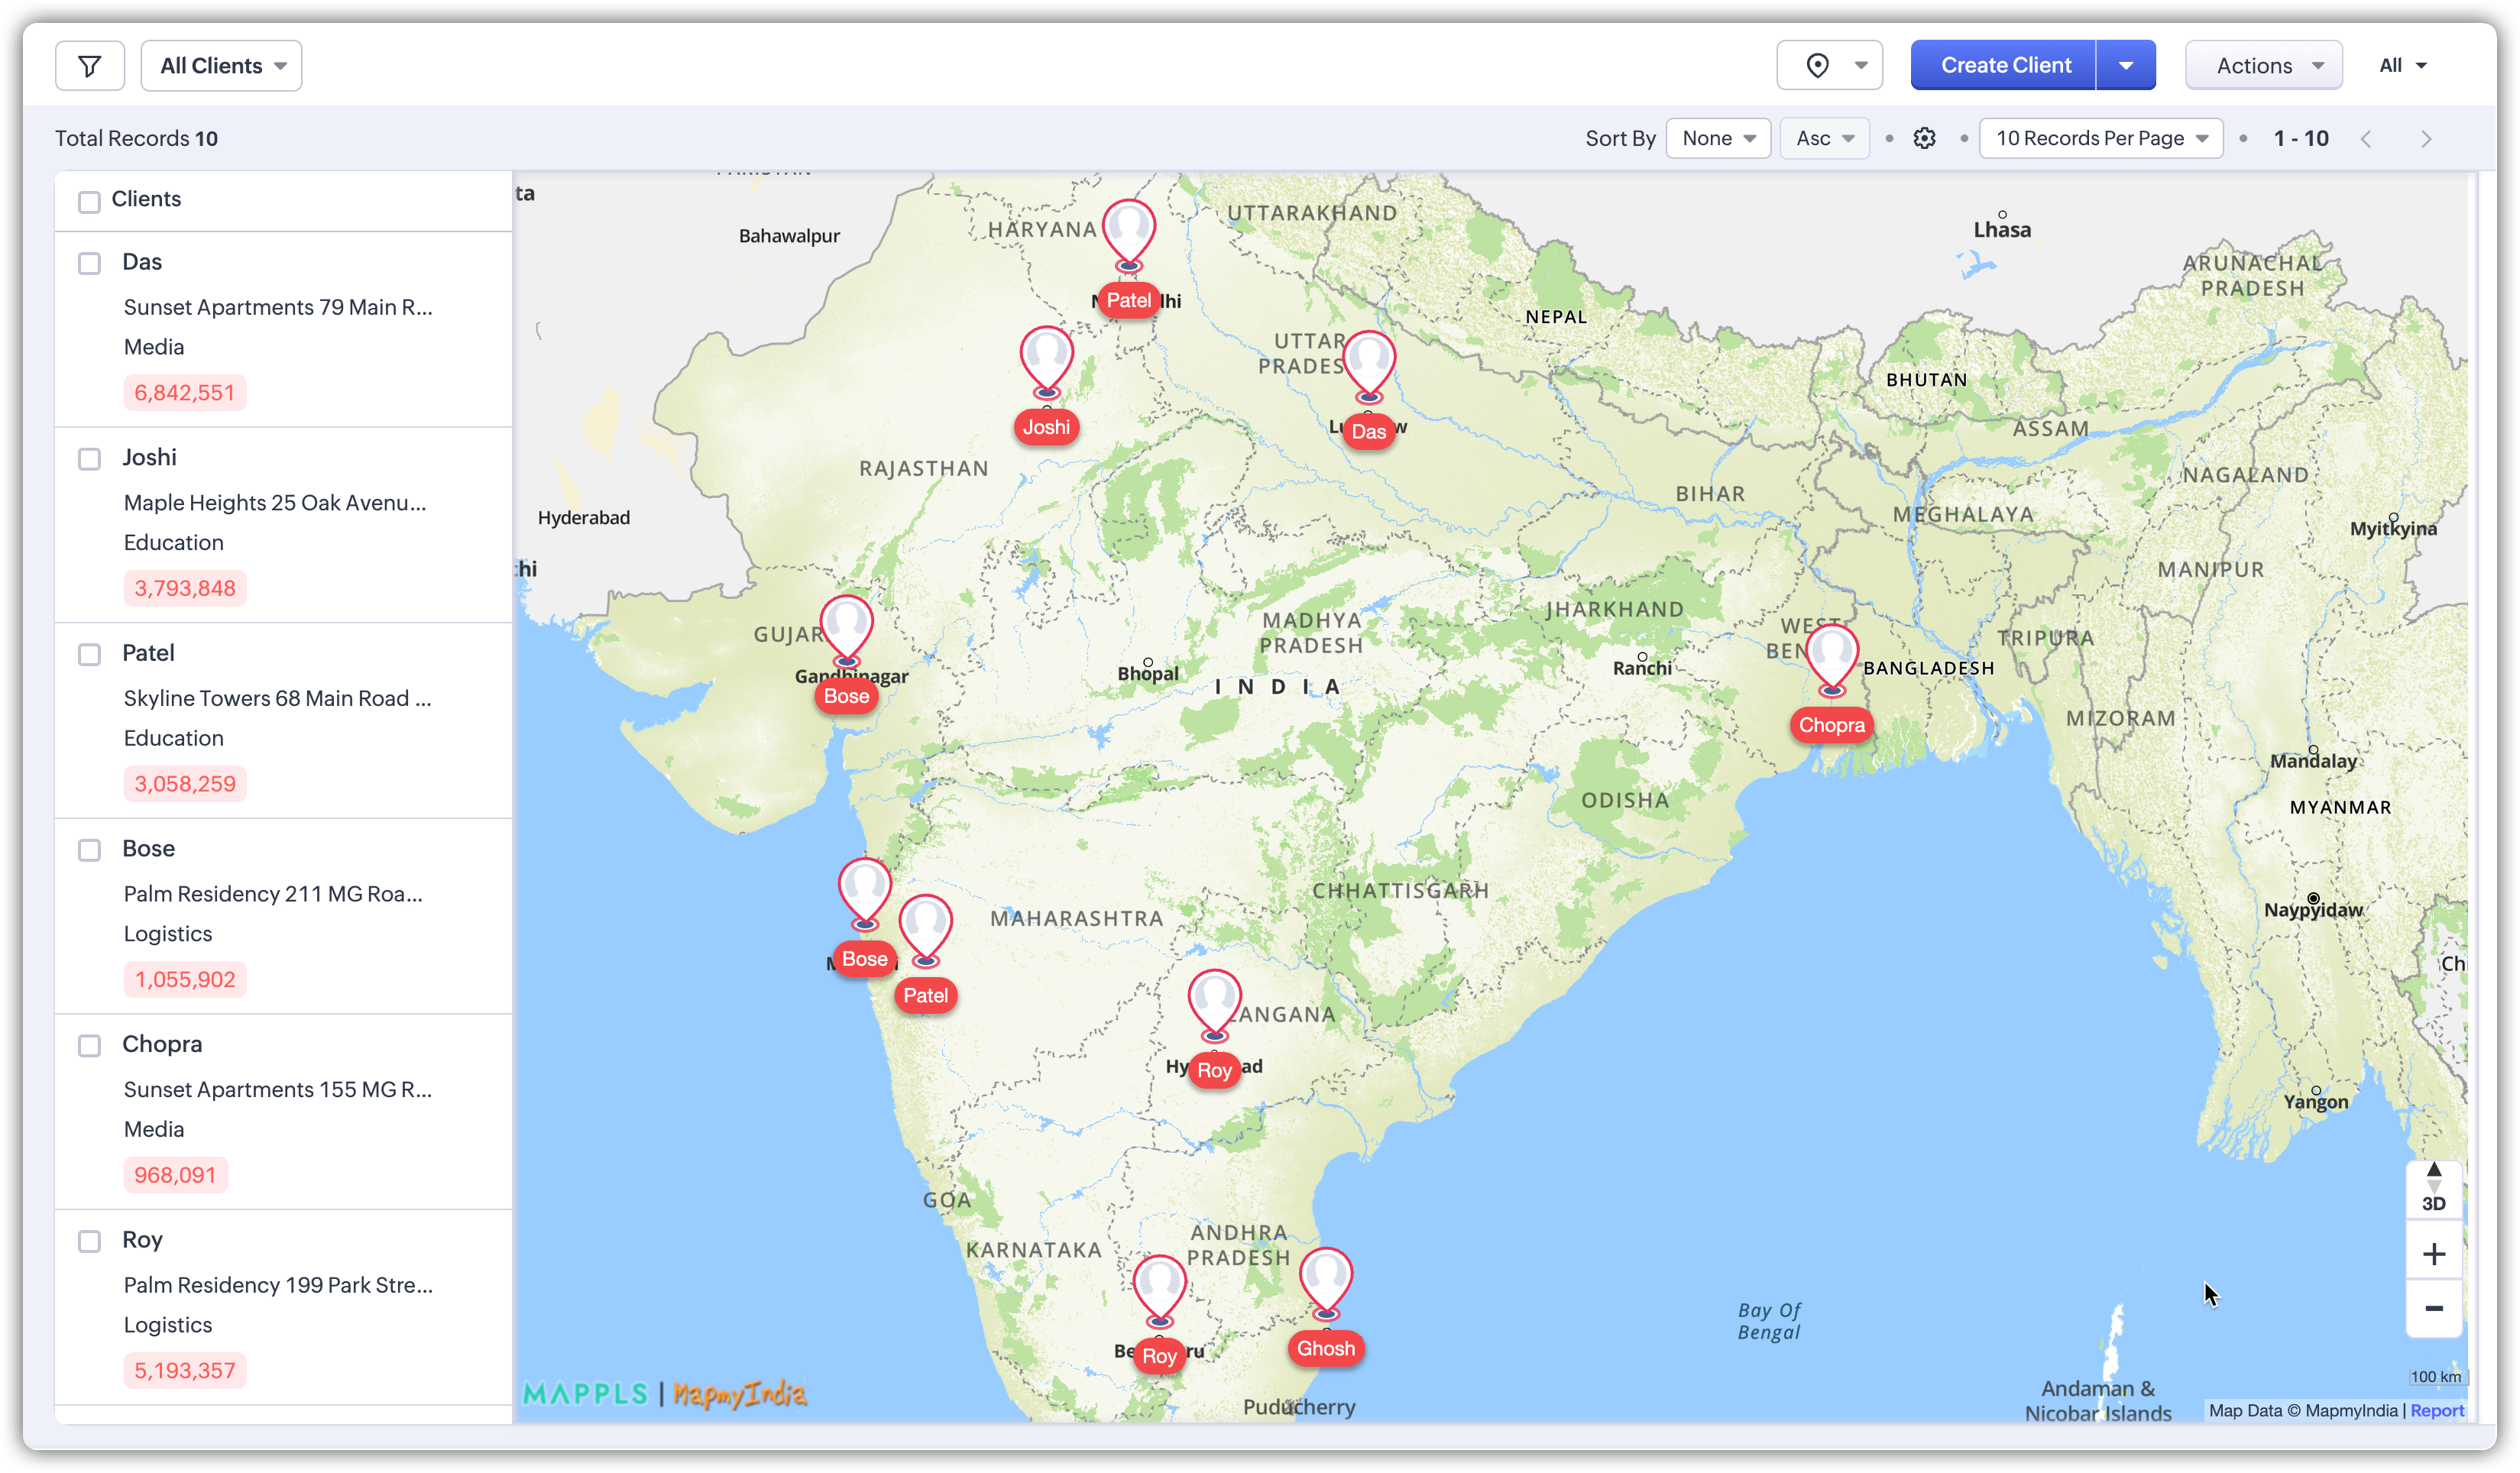Open the Actions menu

point(2263,66)
